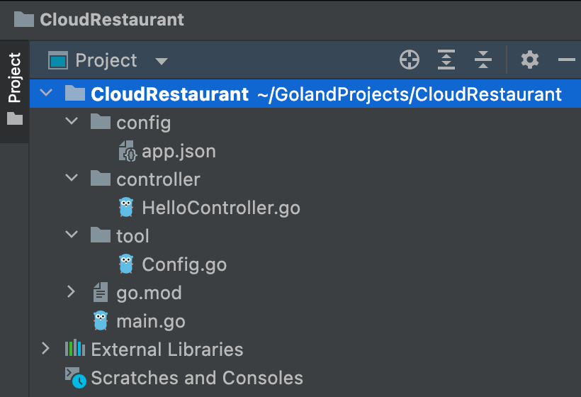This screenshot has width=581, height=397.
Task: Collapse the CloudRestaurant root folder
Action: pos(47,94)
